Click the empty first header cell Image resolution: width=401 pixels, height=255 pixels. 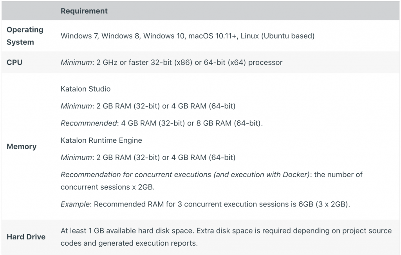pyautogui.click(x=29, y=11)
